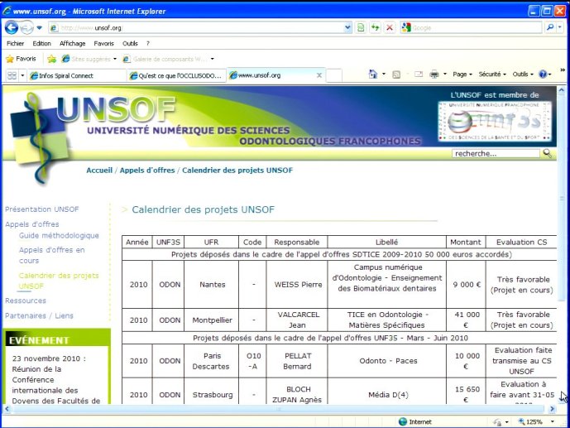Open Sites suggérés in favorites bar
Viewport: 570px width, 428px height.
[89, 59]
